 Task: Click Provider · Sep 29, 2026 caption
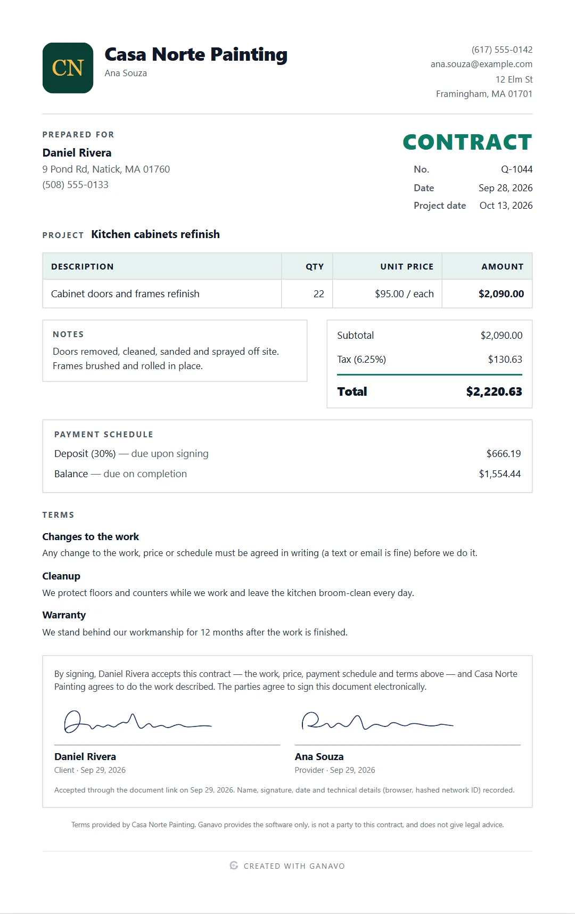pyautogui.click(x=335, y=770)
